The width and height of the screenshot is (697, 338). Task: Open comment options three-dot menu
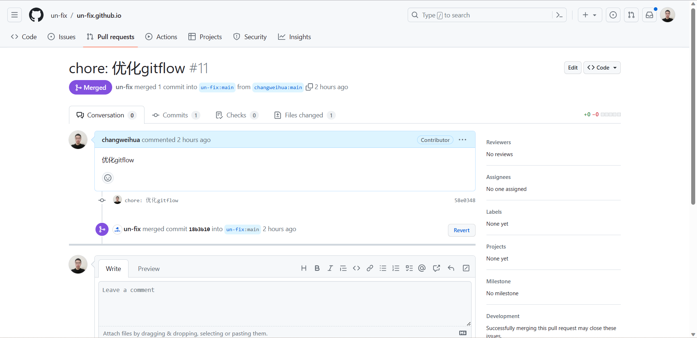click(x=462, y=140)
